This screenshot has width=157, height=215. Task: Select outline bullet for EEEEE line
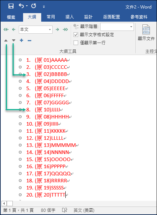tap(20, 88)
